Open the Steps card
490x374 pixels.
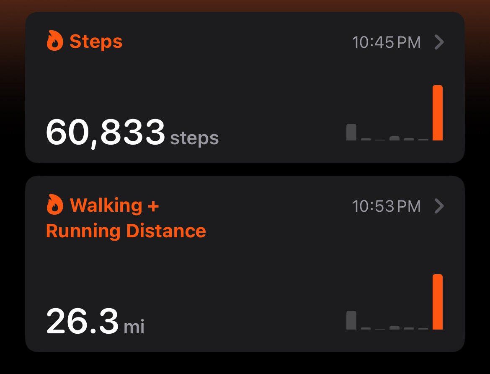(x=245, y=87)
